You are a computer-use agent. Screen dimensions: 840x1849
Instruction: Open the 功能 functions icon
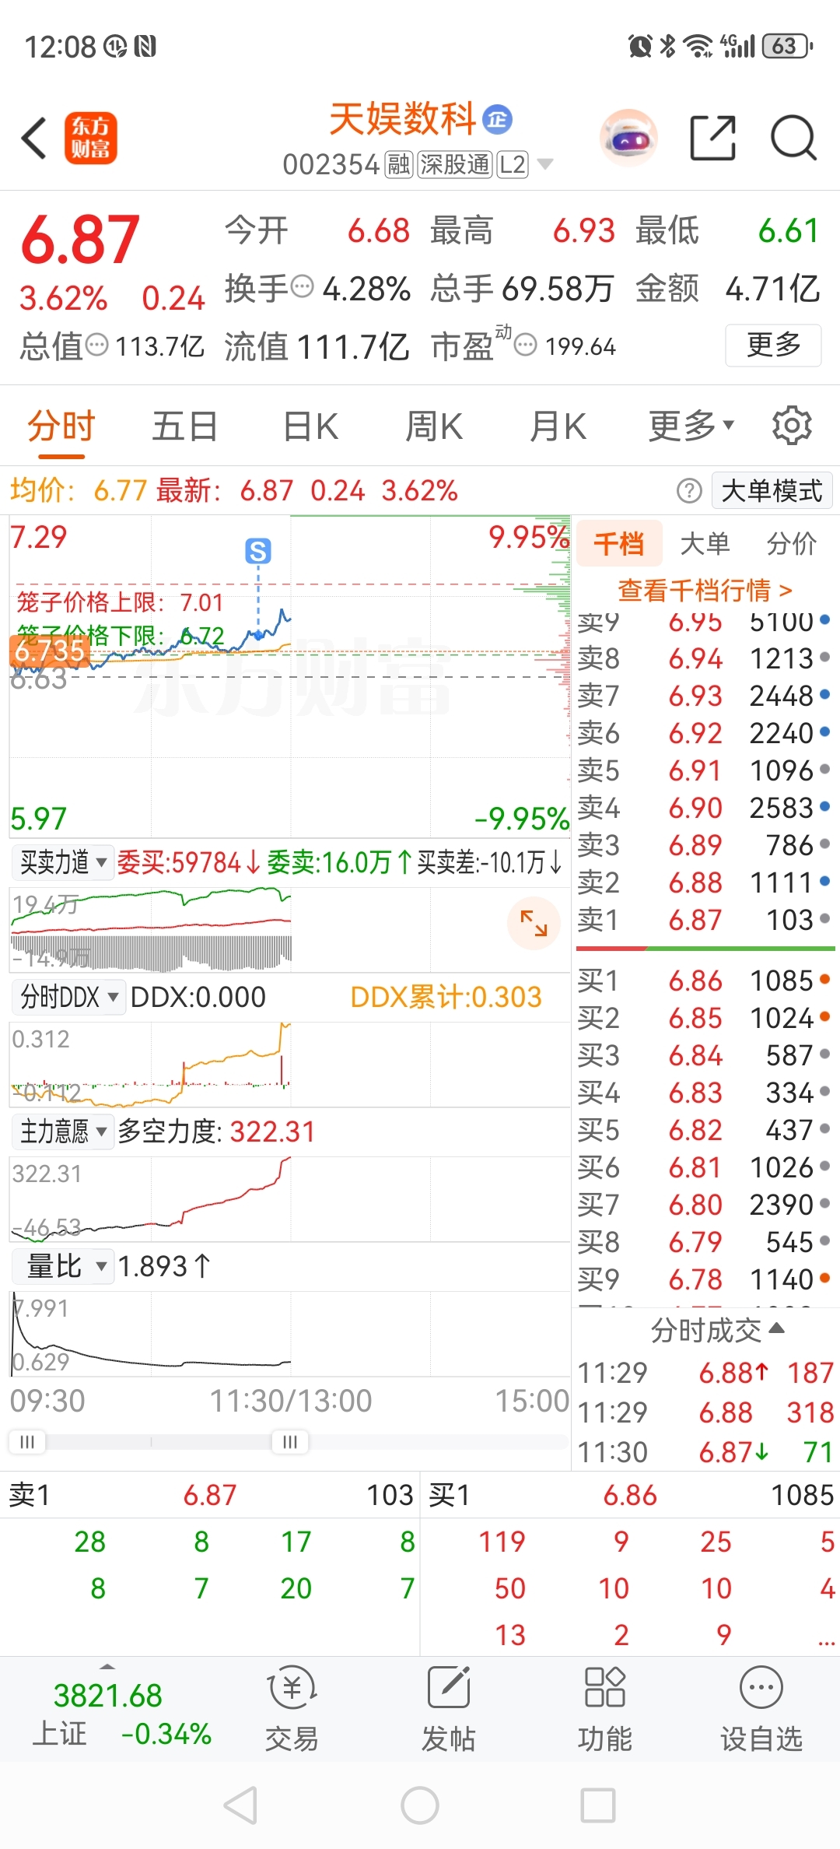605,1709
